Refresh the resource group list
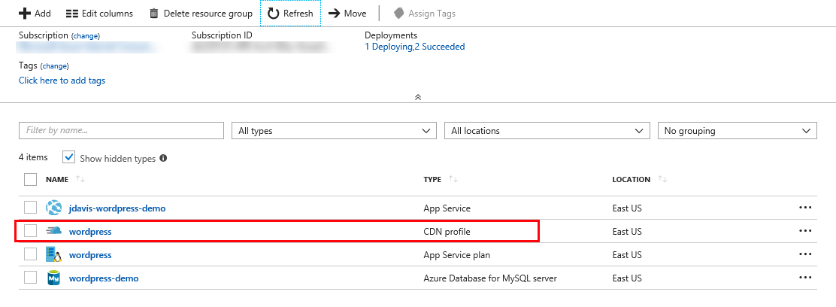The height and width of the screenshot is (307, 836). tap(291, 14)
